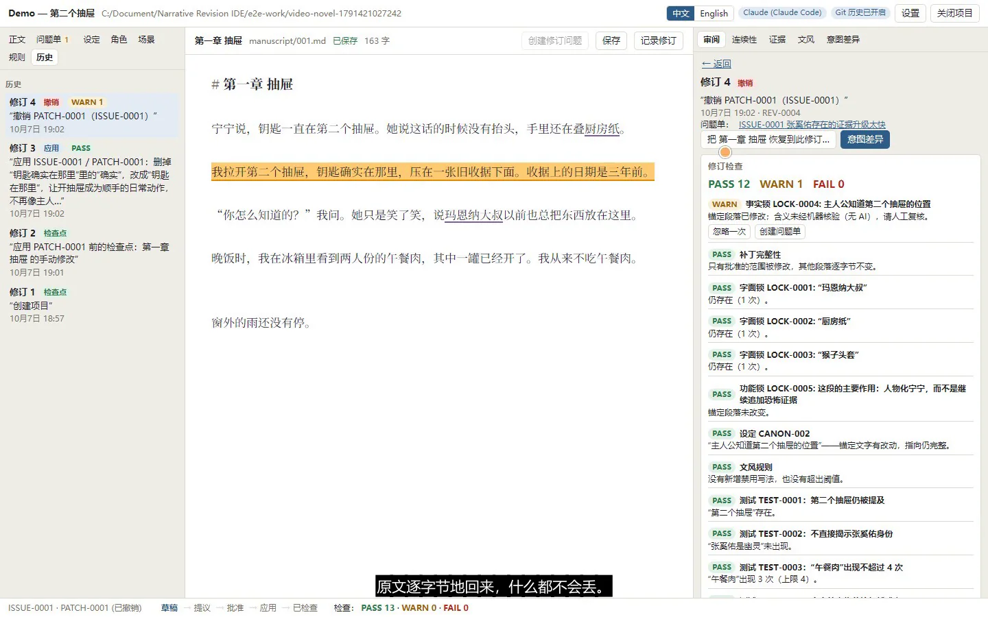Image resolution: width=988 pixels, height=617 pixels.
Task: Open the 规则 tab
Action: (17, 58)
